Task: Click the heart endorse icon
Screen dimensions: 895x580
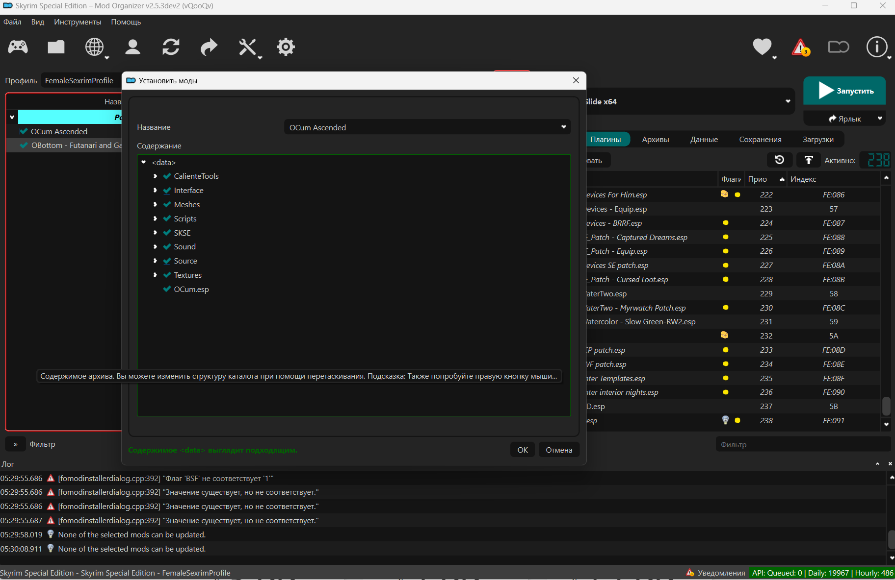Action: [762, 47]
